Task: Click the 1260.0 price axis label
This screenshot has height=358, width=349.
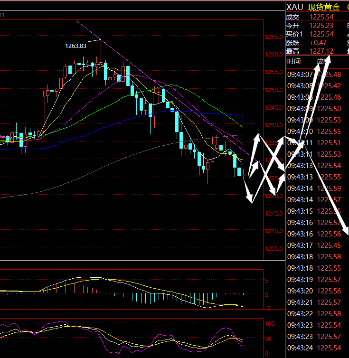Action: click(x=274, y=54)
